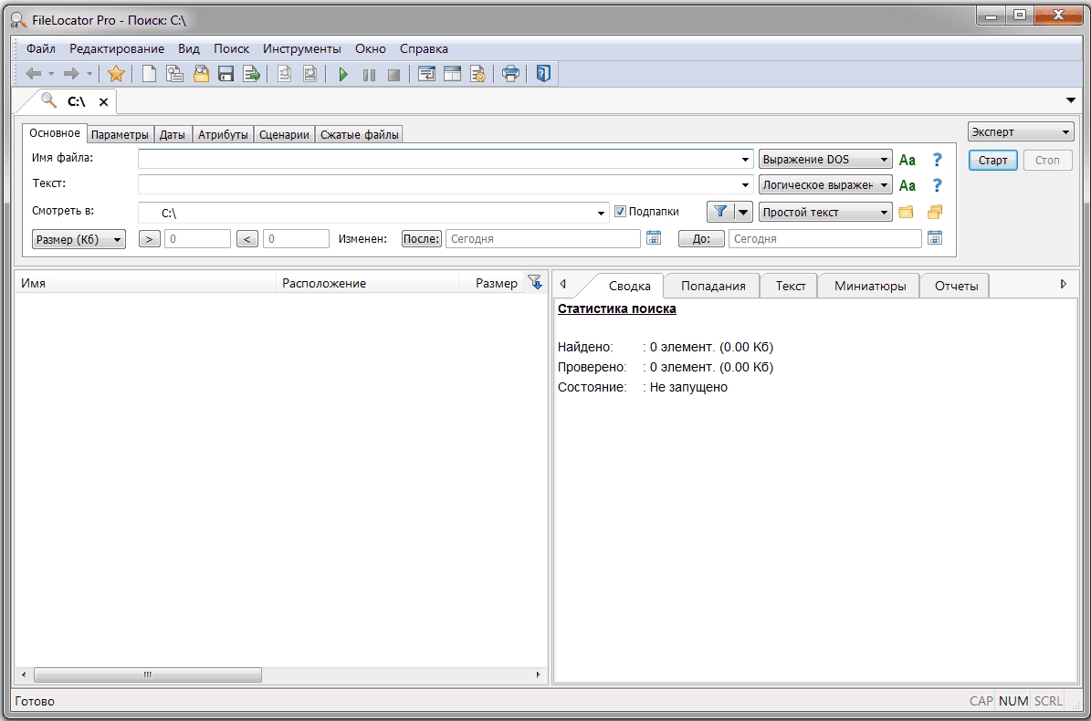Image resolution: width=1091 pixels, height=721 pixels.
Task: Click the open folder with magnifier icon
Action: (201, 74)
